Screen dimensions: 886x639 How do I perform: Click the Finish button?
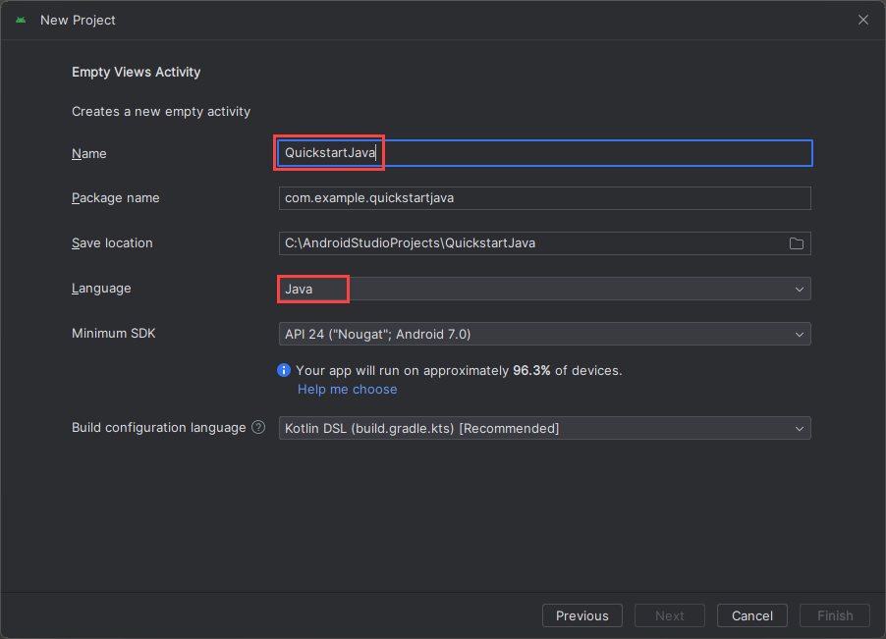pyautogui.click(x=834, y=615)
